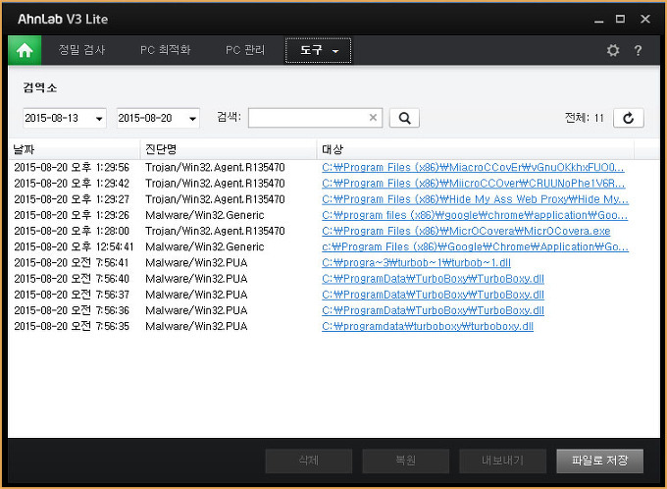The image size is (667, 489).
Task: Open TurboBoxy.dll link in 7:56:36 row
Action: point(433,310)
